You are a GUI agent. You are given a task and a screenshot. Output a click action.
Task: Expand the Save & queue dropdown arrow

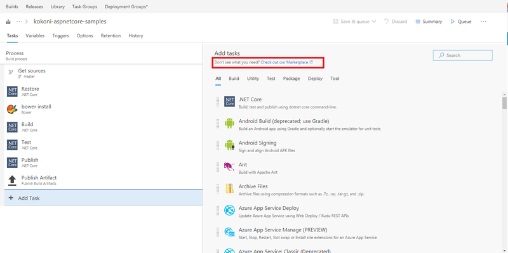(374, 22)
